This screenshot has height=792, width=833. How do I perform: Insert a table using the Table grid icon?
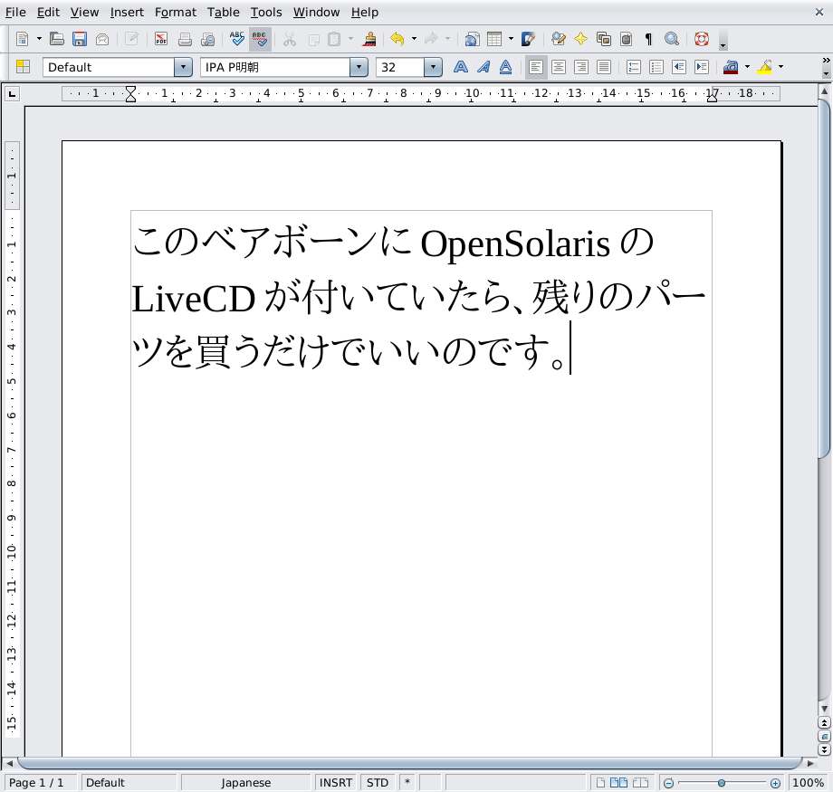pyautogui.click(x=494, y=39)
